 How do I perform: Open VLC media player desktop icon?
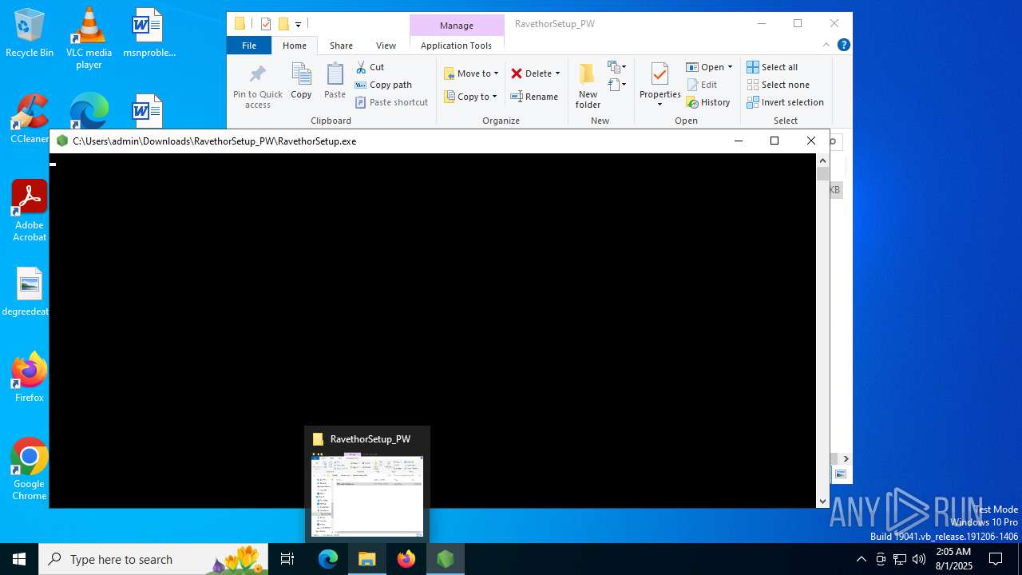(x=89, y=38)
